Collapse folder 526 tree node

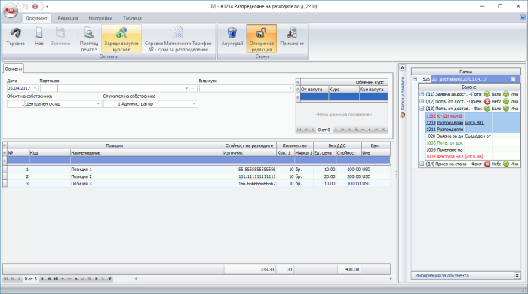[x=415, y=79]
